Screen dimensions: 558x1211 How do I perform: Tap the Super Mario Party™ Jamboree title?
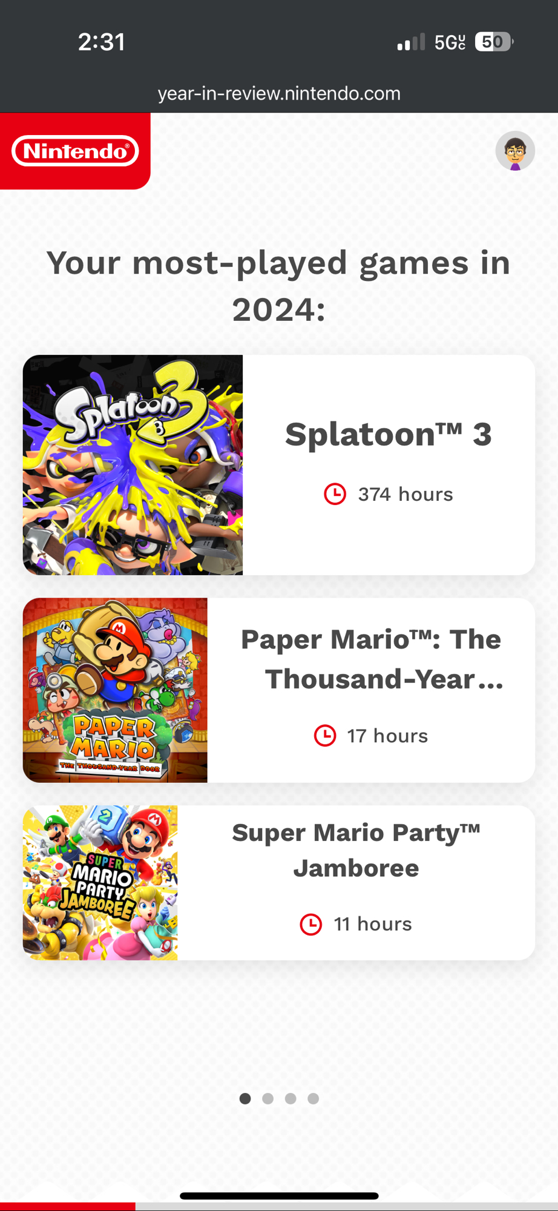tap(356, 850)
